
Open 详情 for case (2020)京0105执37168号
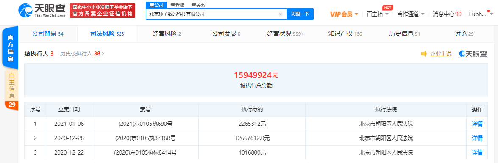[477, 138]
